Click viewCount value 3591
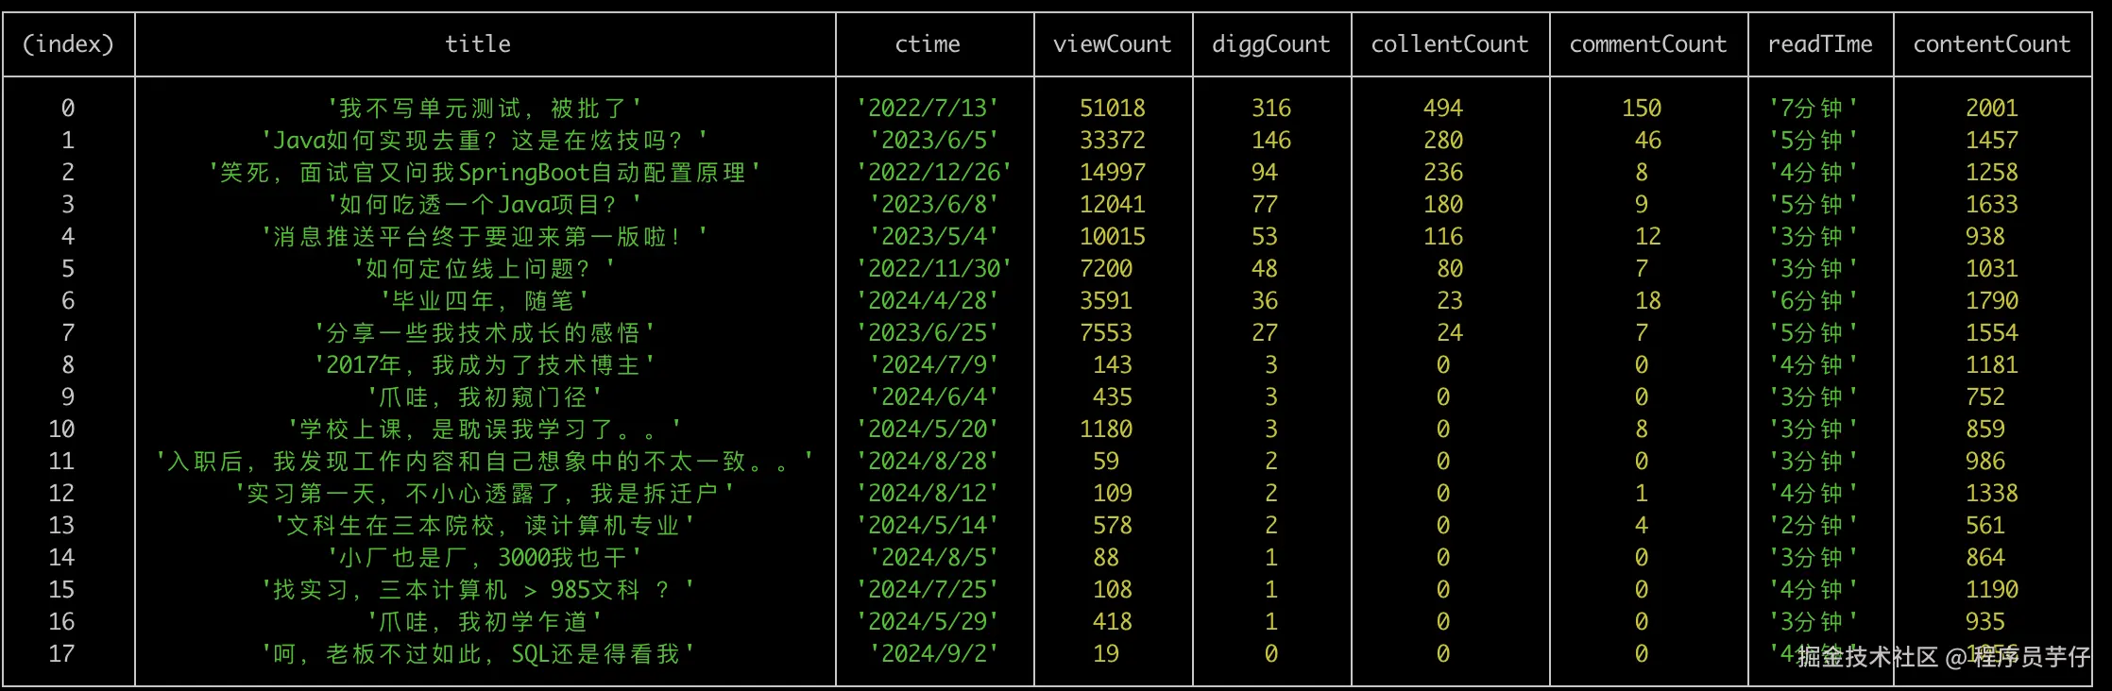Screen dimensions: 2112x691 tap(1106, 301)
